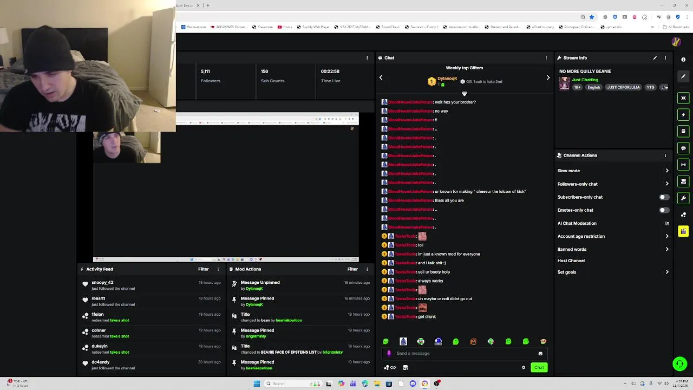
Task: Toggle the Channel Actions widget icon in sidebar
Action: point(683,181)
